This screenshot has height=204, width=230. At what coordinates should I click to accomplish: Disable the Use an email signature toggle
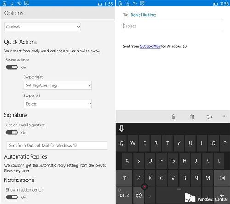12,132
